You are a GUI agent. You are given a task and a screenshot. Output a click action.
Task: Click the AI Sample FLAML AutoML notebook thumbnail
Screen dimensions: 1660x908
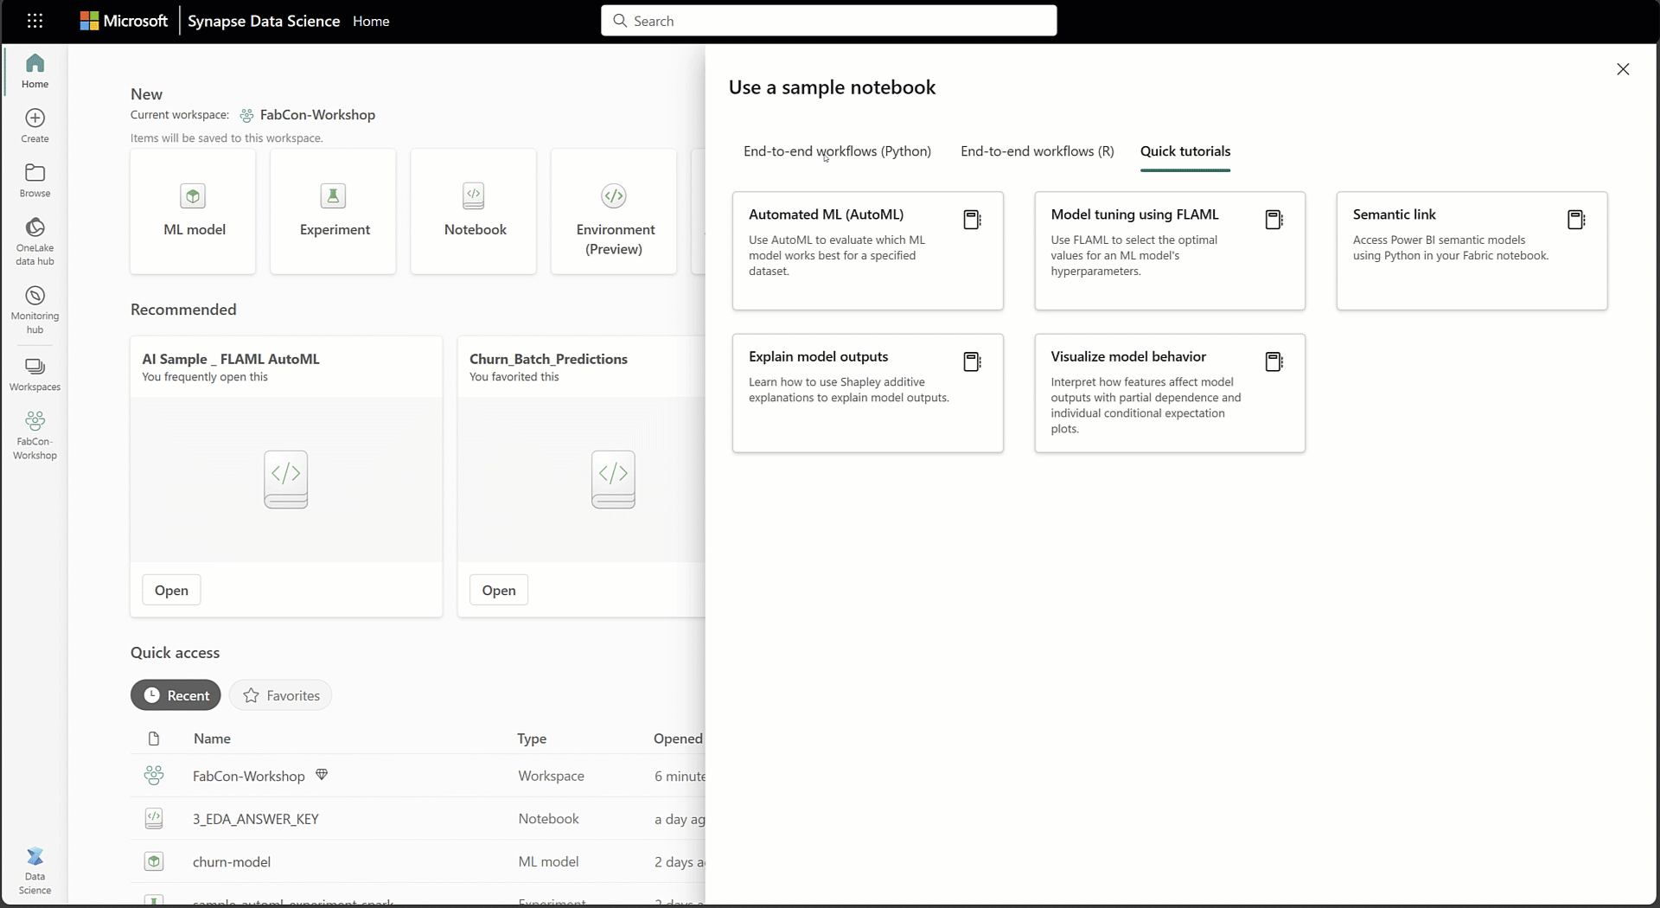pyautogui.click(x=286, y=479)
